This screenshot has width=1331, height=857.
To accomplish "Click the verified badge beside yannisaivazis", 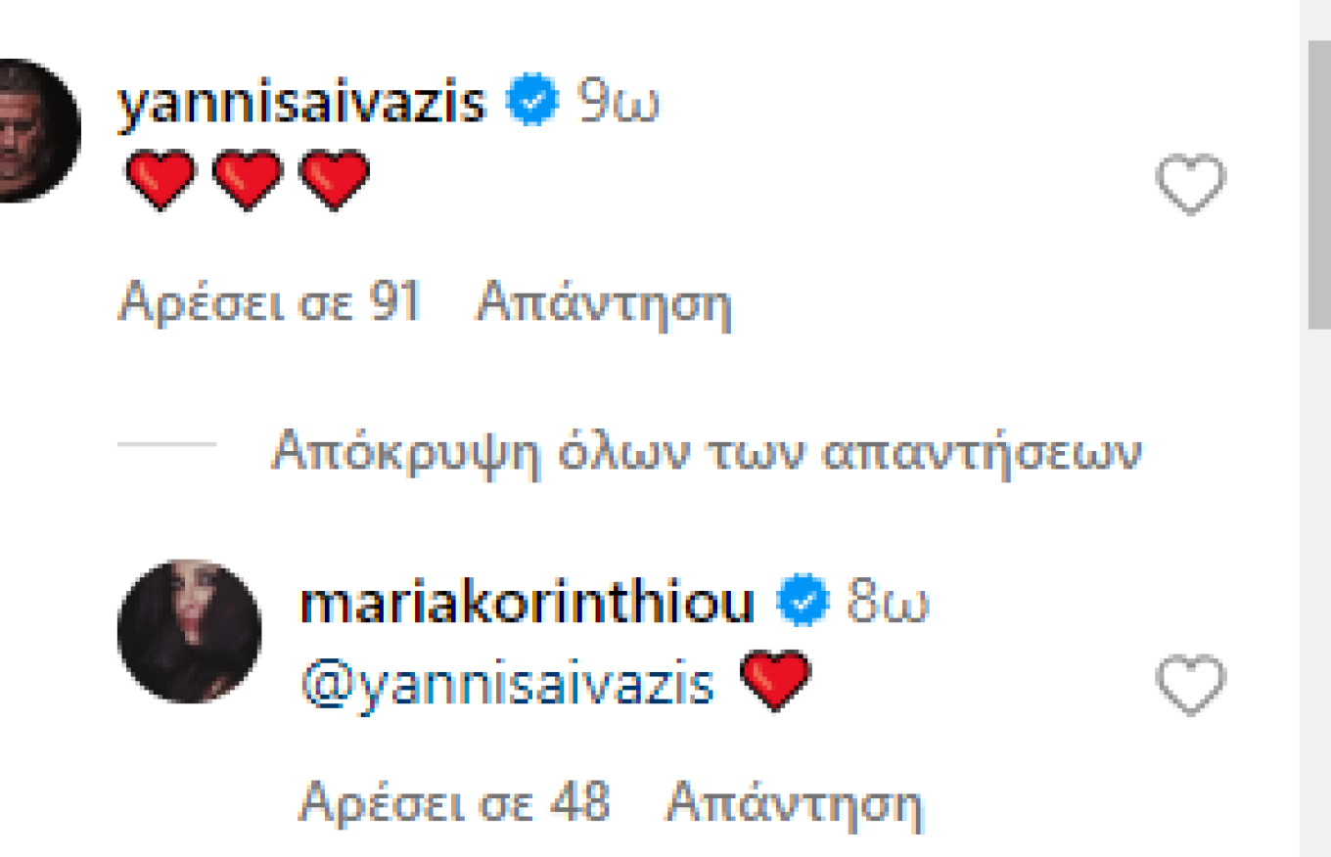I will pos(532,101).
